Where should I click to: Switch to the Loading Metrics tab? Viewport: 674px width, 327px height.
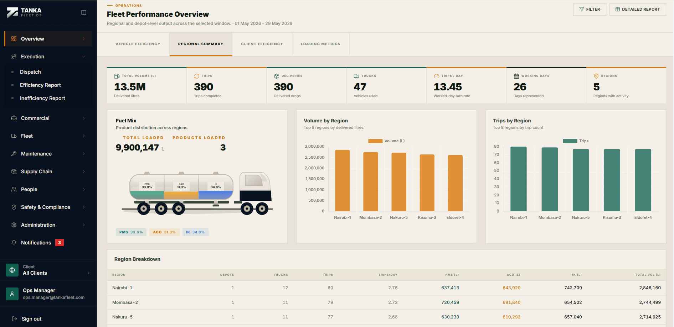point(320,44)
